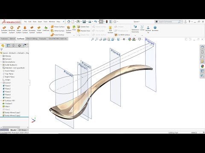The height and width of the screenshot is (153, 205).
Task: Open Edit Appearance color ball icon
Action: (x=129, y=40)
